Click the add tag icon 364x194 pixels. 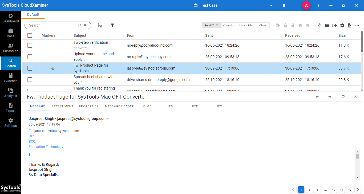pyautogui.click(x=278, y=25)
